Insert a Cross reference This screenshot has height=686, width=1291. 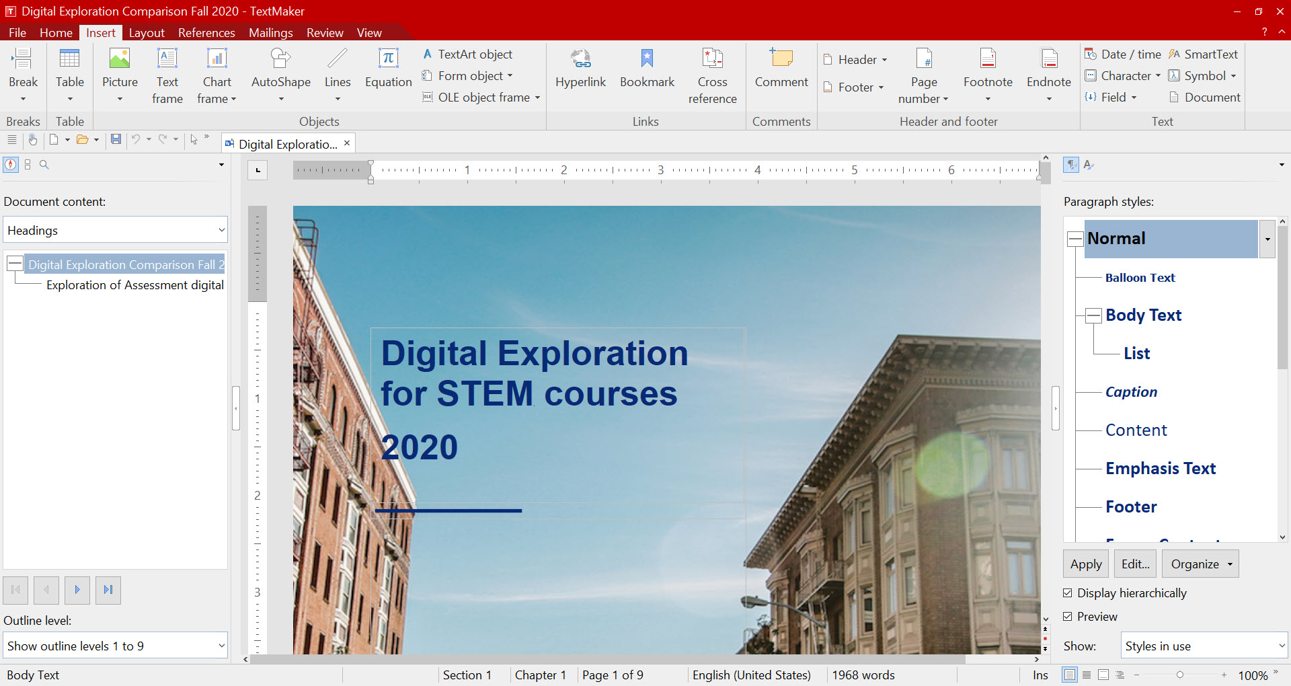tap(712, 75)
